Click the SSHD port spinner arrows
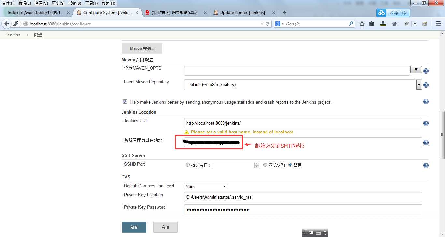The width and height of the screenshot is (445, 237). point(257,165)
